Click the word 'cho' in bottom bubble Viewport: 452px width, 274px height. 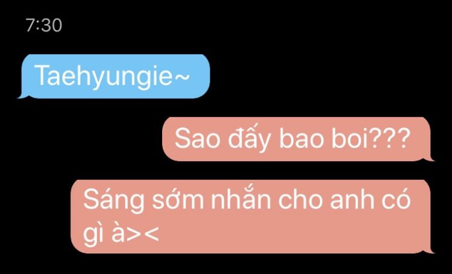[x=300, y=200]
